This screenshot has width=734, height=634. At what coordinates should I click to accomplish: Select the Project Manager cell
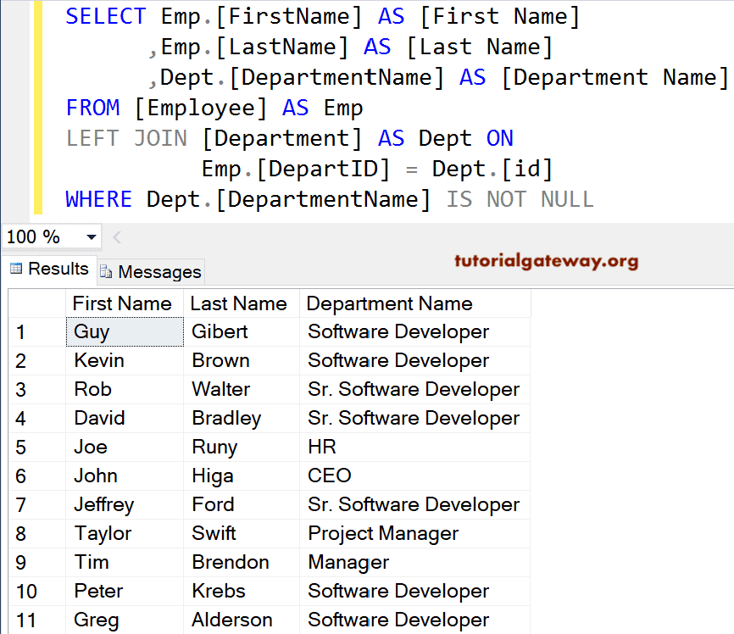tap(414, 534)
